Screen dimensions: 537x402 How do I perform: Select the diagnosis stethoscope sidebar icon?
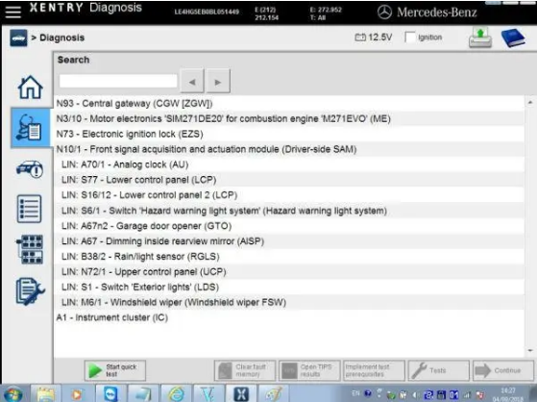pos(30,128)
